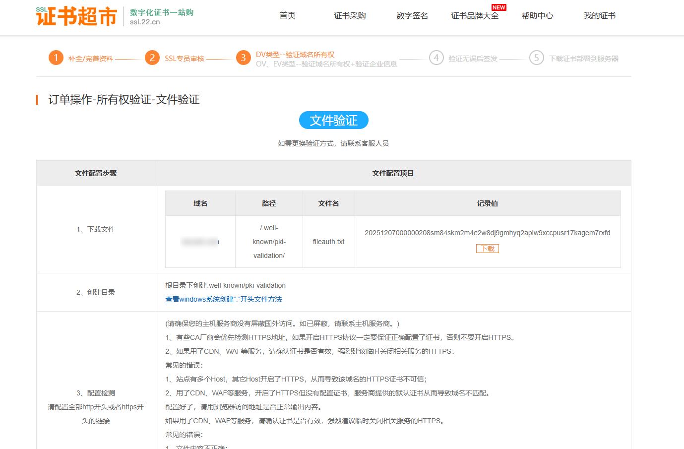Click the orange 下载 button
The image size is (684, 449).
tap(488, 249)
